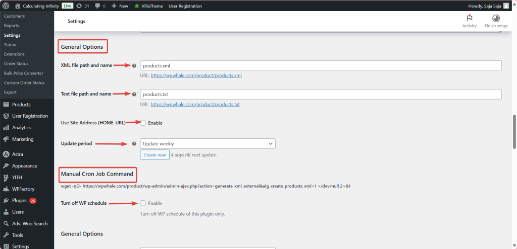Screen dimensions: 517x249
Task: Click the VillaTheme star icon
Action: [137, 6]
